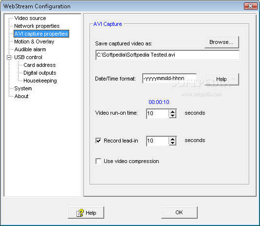
Task: Select Video source in the tree
Action: (x=30, y=18)
